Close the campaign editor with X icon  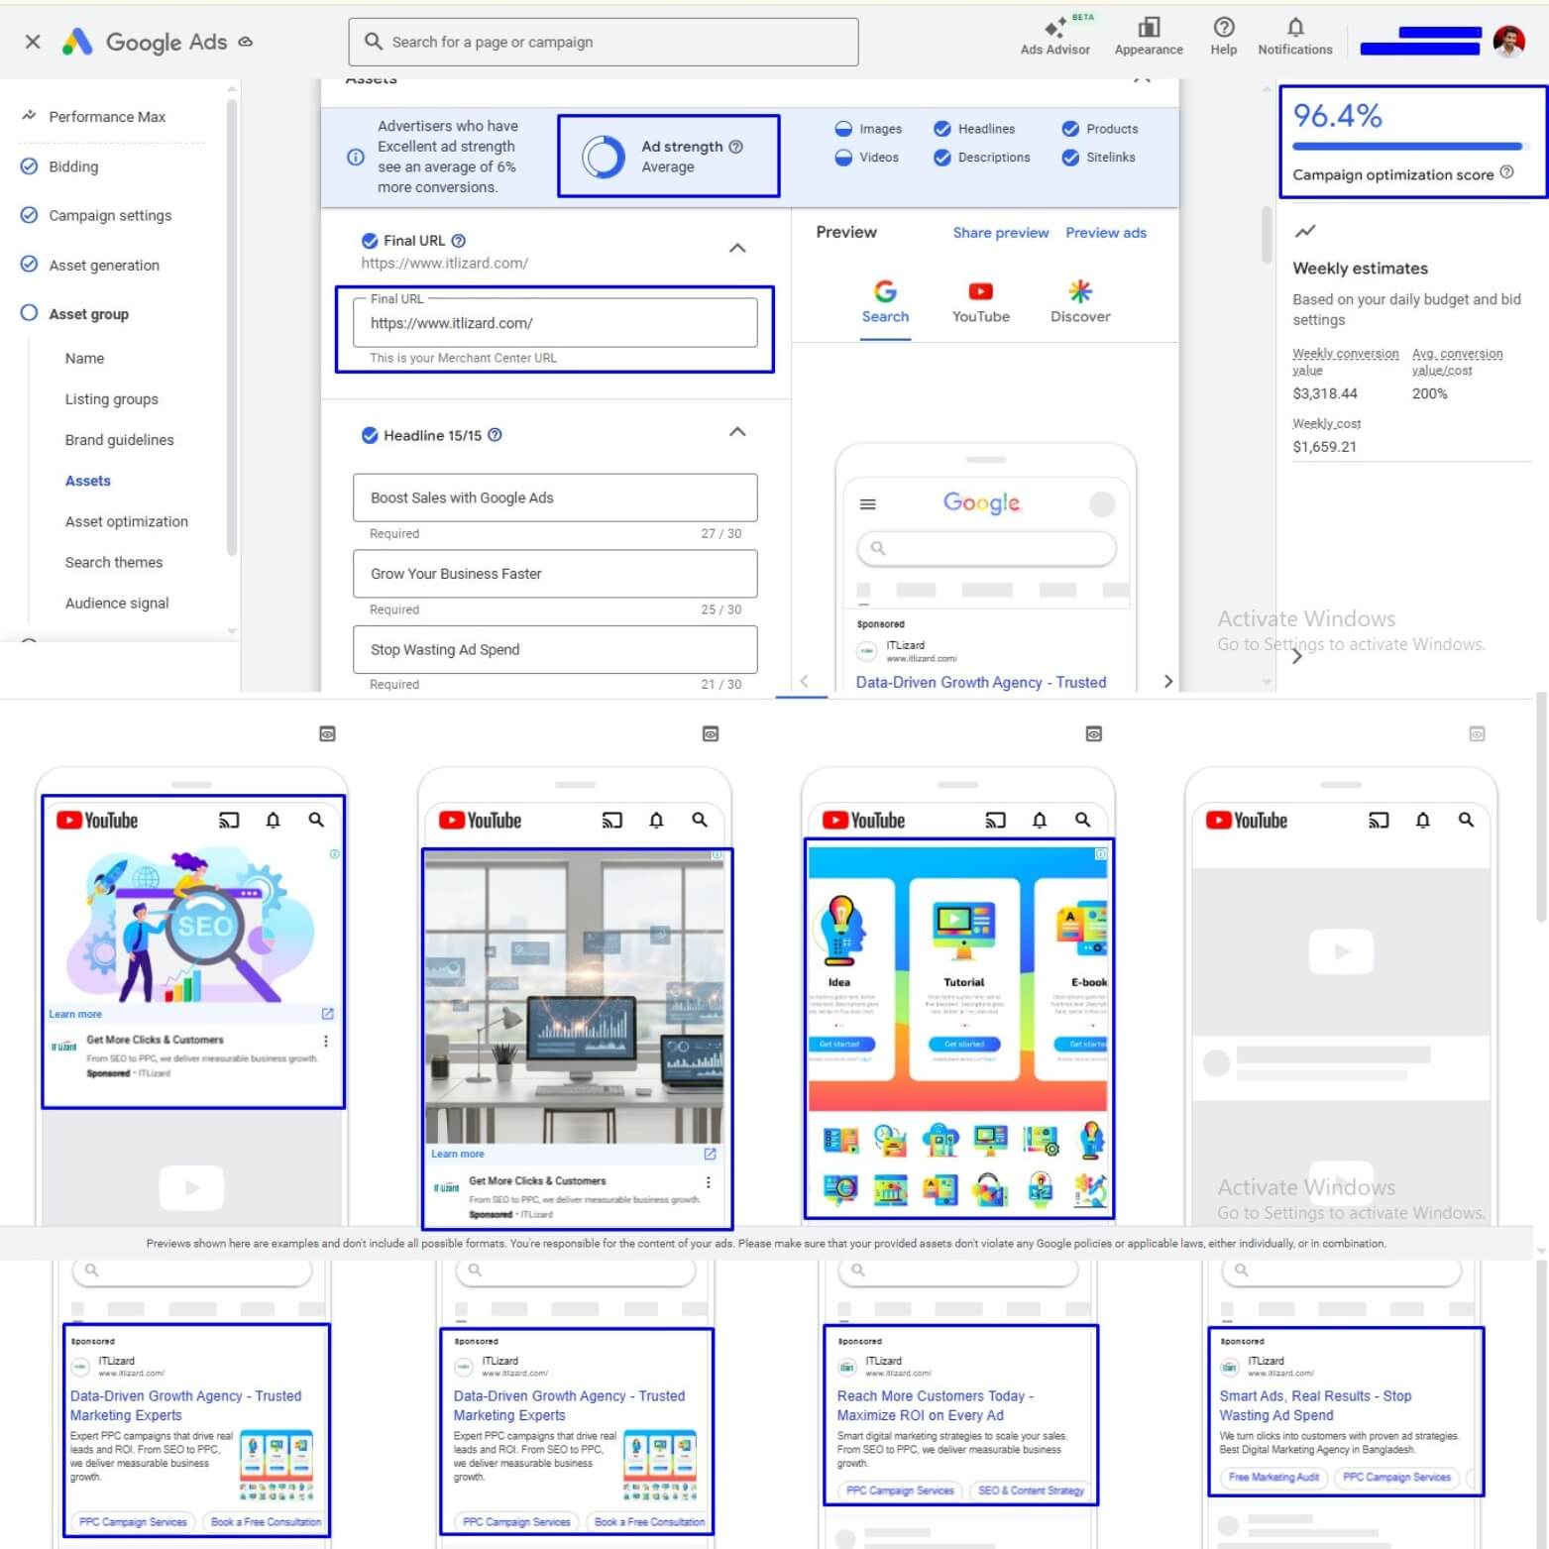tap(33, 42)
